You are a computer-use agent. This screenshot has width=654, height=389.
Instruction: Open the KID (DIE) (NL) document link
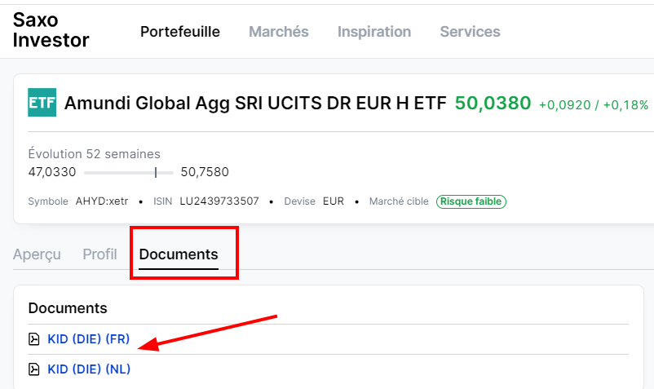89,369
